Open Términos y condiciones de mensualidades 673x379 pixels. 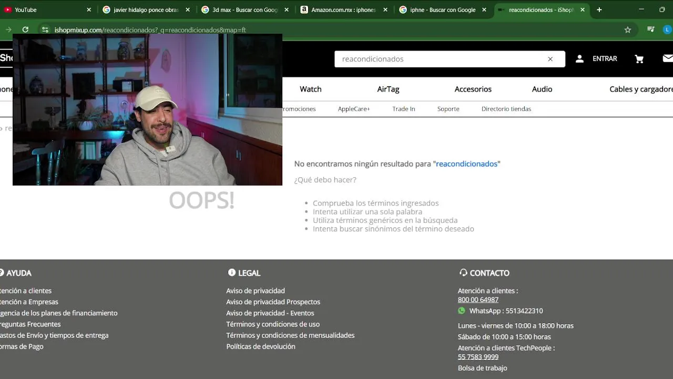(x=290, y=335)
